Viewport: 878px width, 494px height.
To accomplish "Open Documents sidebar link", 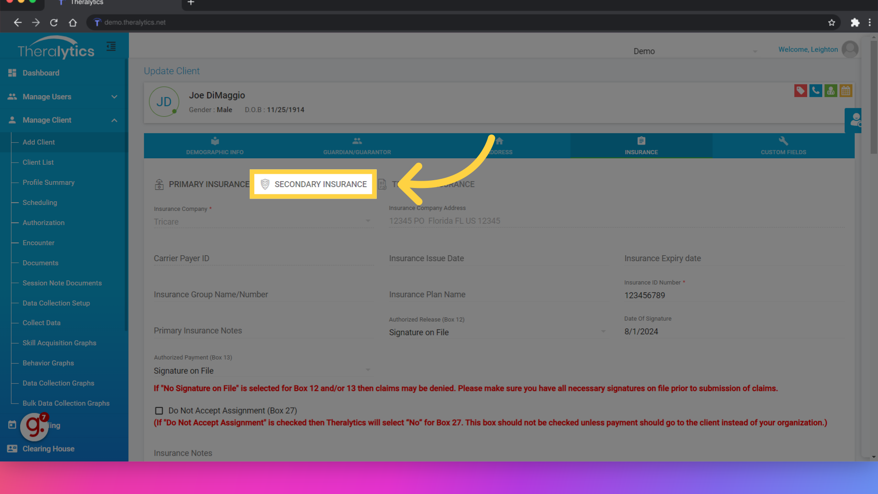I will pos(40,263).
